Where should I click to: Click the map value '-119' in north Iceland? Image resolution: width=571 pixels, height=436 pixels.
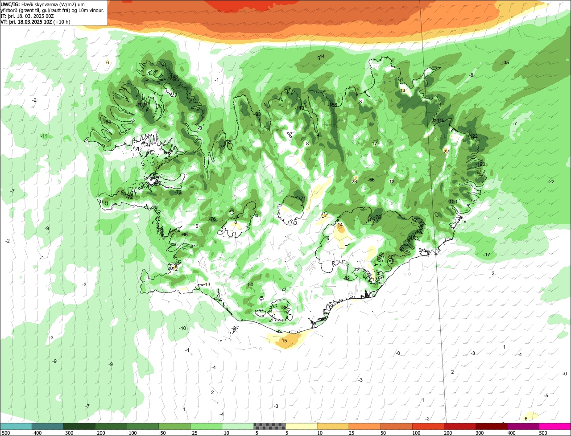coord(300,108)
